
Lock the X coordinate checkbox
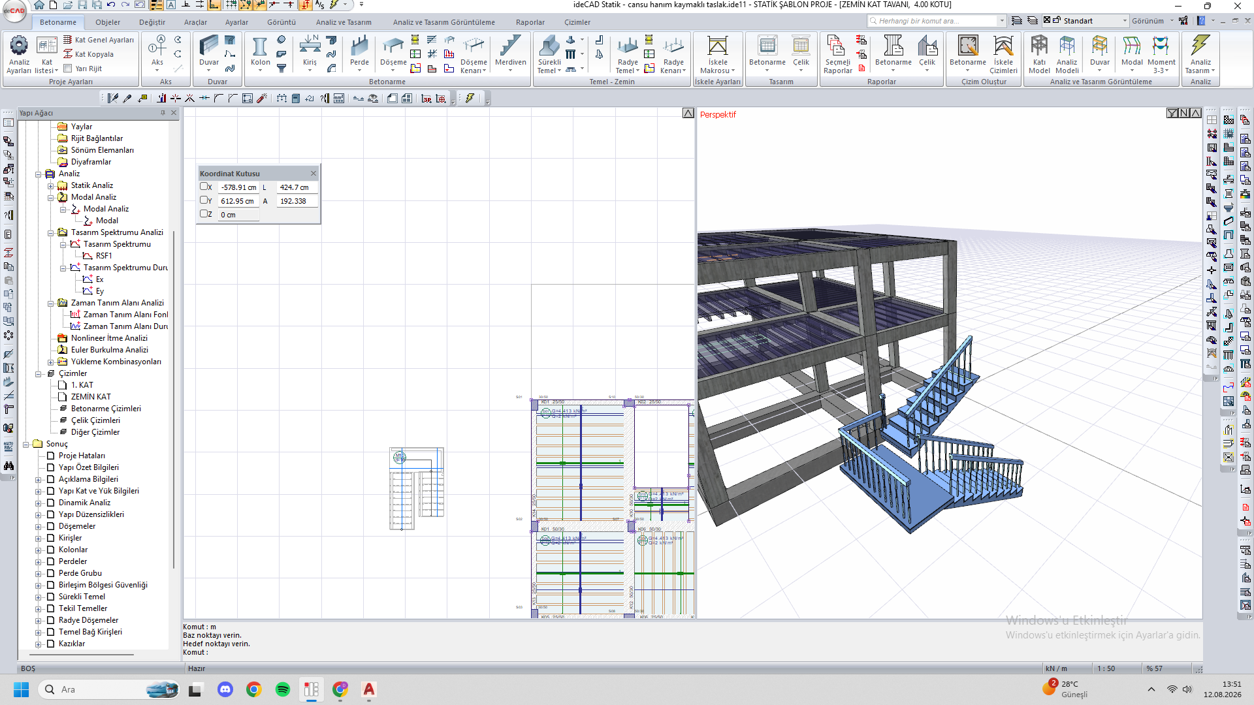(x=204, y=187)
